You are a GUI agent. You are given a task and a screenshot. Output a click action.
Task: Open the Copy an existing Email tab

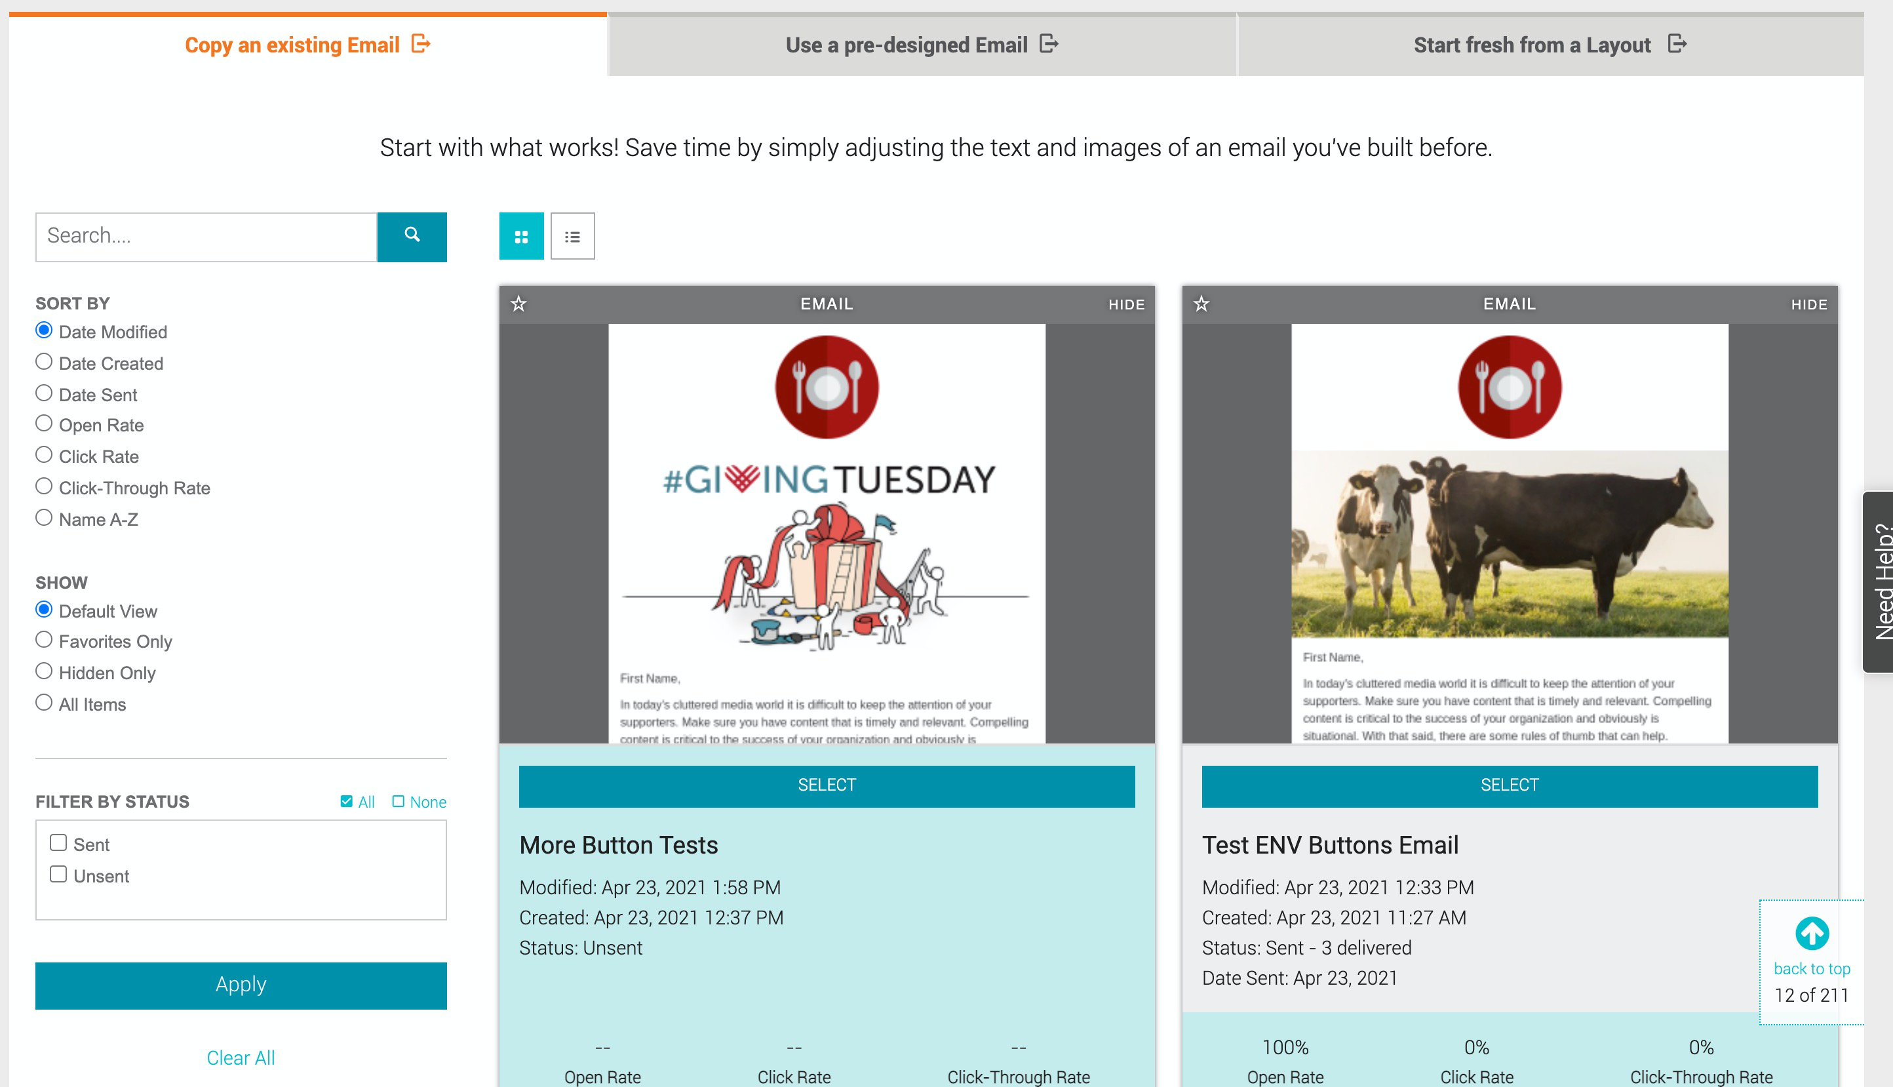307,45
